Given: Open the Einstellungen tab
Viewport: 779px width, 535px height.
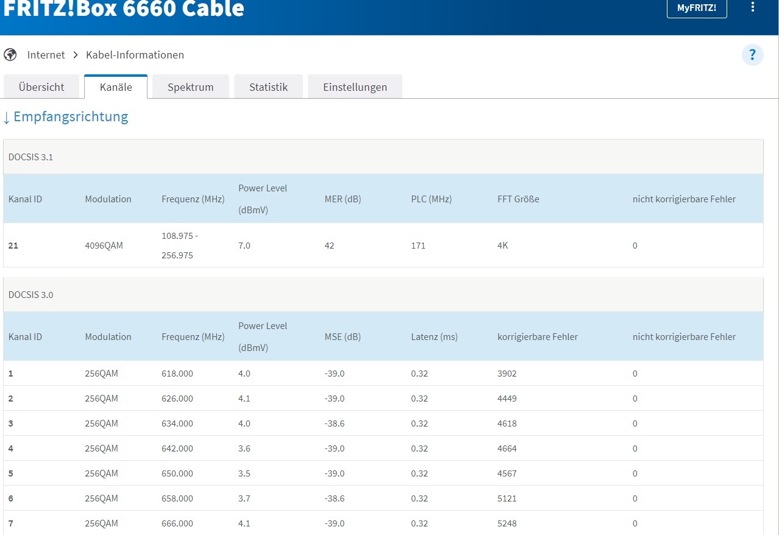Looking at the screenshot, I should [355, 87].
